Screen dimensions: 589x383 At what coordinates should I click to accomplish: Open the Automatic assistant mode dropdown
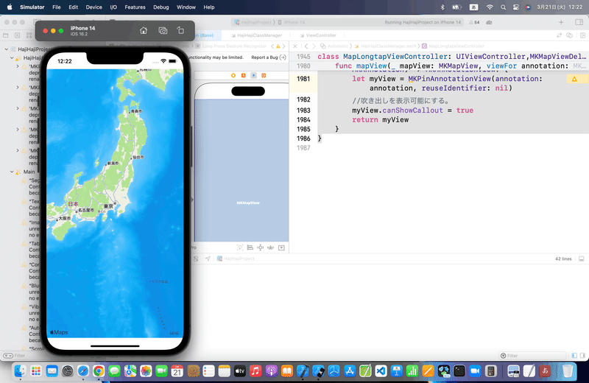334,46
